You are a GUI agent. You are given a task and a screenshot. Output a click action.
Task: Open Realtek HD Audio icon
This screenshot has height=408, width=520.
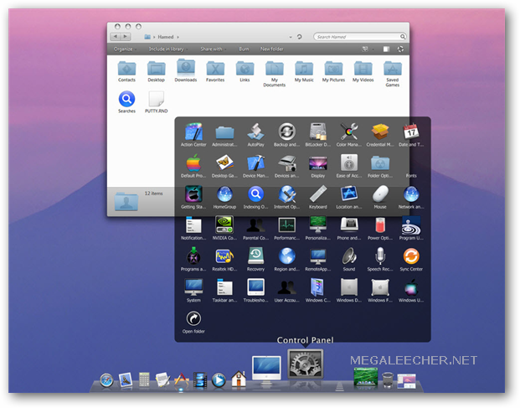click(224, 256)
